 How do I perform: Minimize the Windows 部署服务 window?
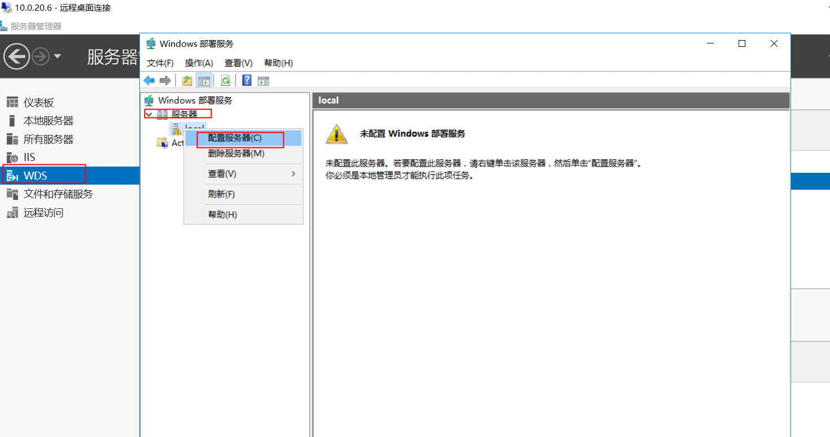coord(710,43)
